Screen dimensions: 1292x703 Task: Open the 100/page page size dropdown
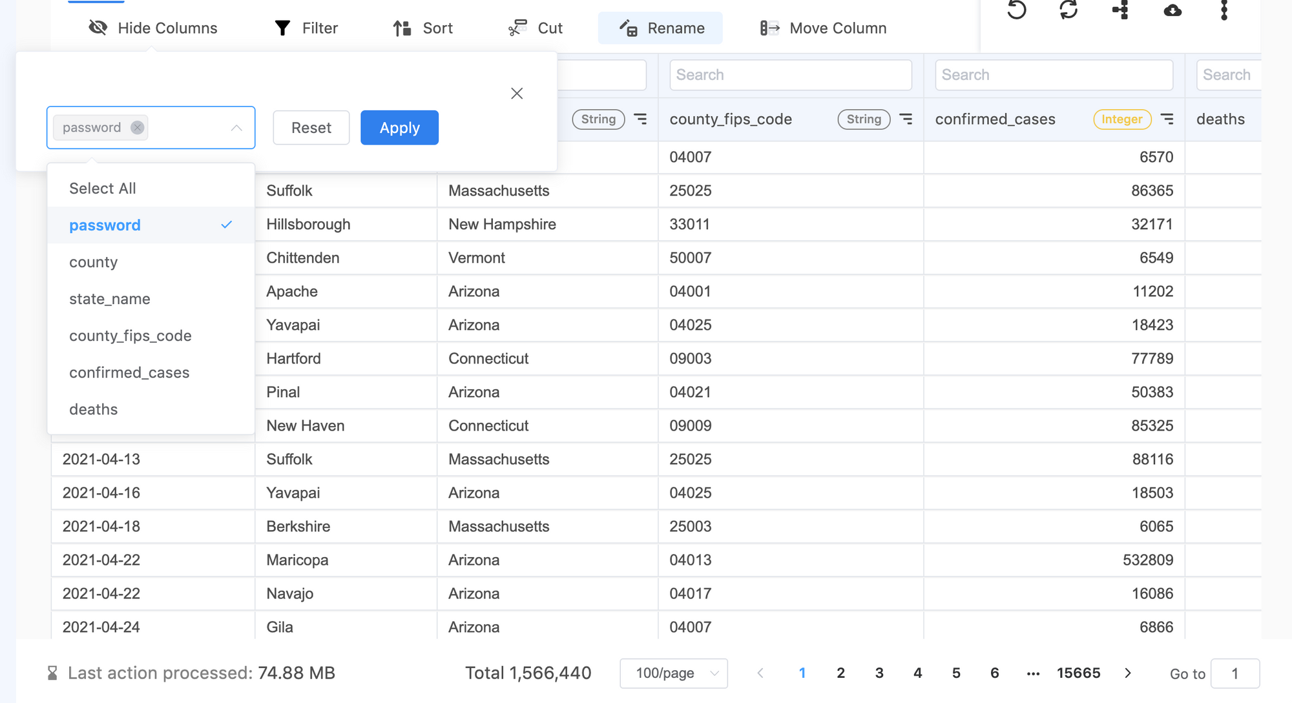coord(674,673)
